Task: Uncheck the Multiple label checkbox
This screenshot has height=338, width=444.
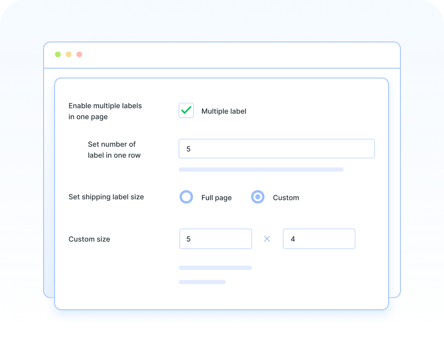Action: click(x=186, y=111)
